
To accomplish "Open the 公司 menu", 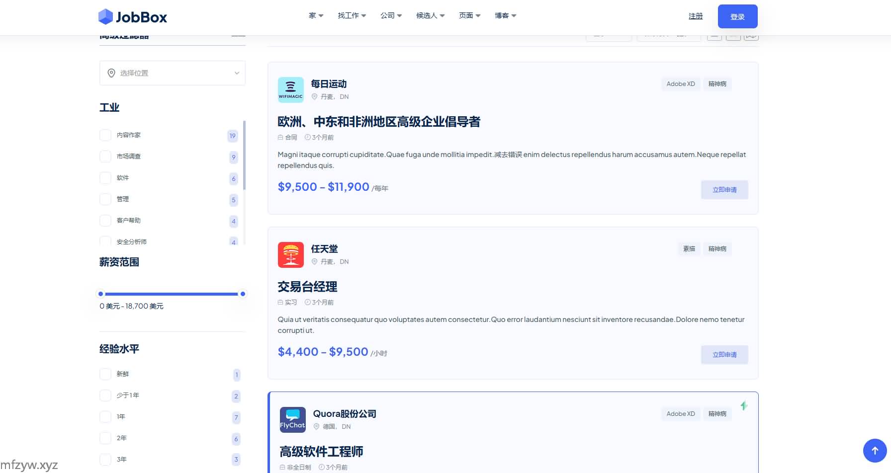I will (391, 16).
